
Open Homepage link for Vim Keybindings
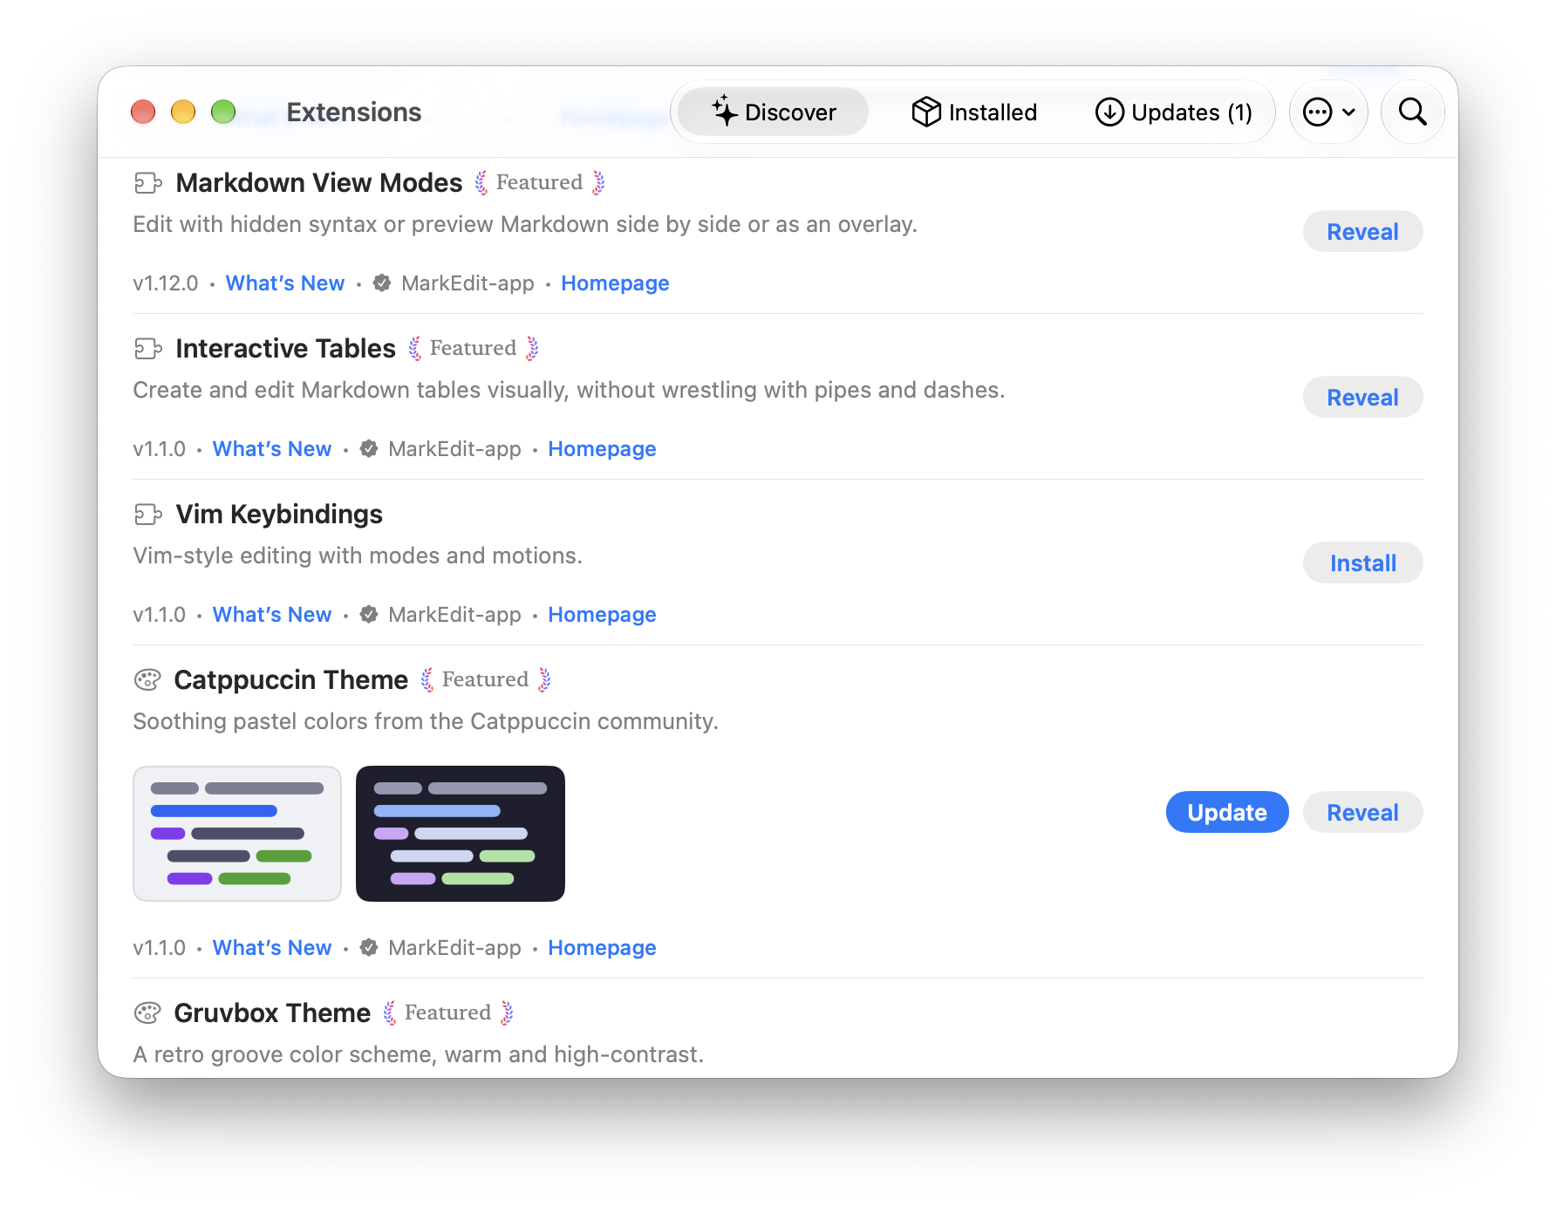(x=602, y=614)
